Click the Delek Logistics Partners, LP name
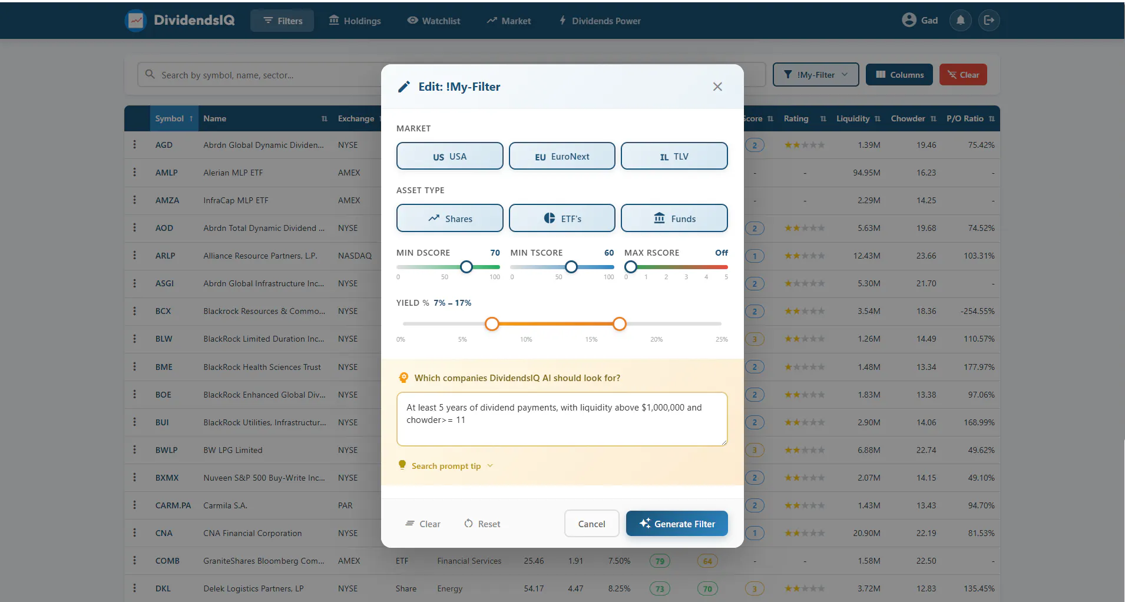Screen dimensions: 1125x602 click(x=253, y=588)
